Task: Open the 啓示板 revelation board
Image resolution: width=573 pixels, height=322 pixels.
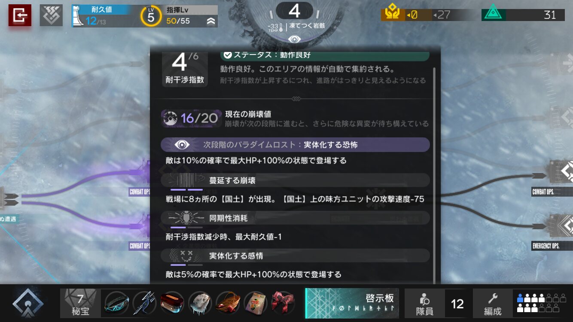Action: point(352,303)
